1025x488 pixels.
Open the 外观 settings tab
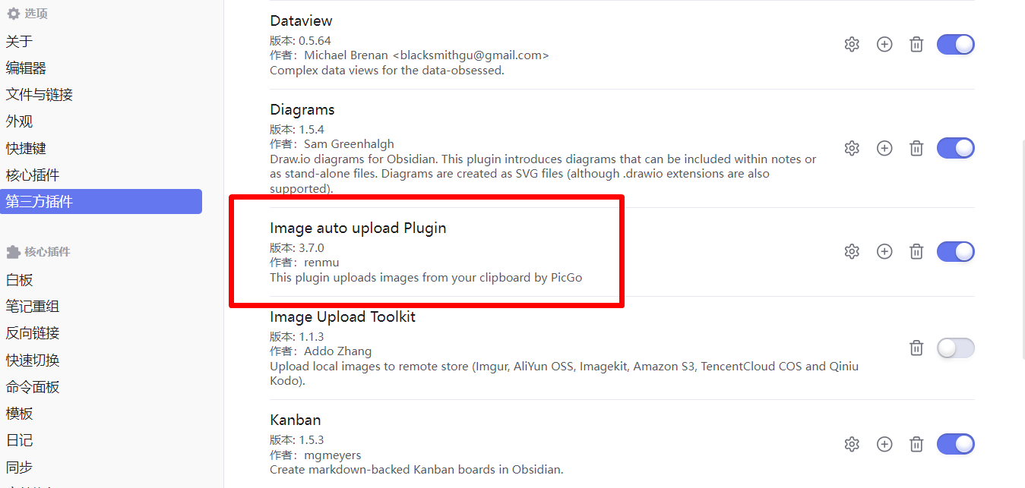point(20,121)
